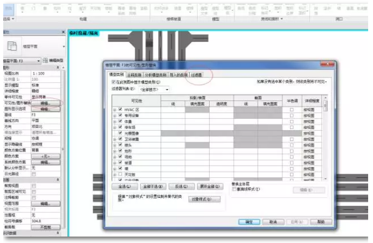Click the Properties palette vertical scrollbar
Image resolution: width=373 pixels, height=243 pixels.
(x=63, y=149)
